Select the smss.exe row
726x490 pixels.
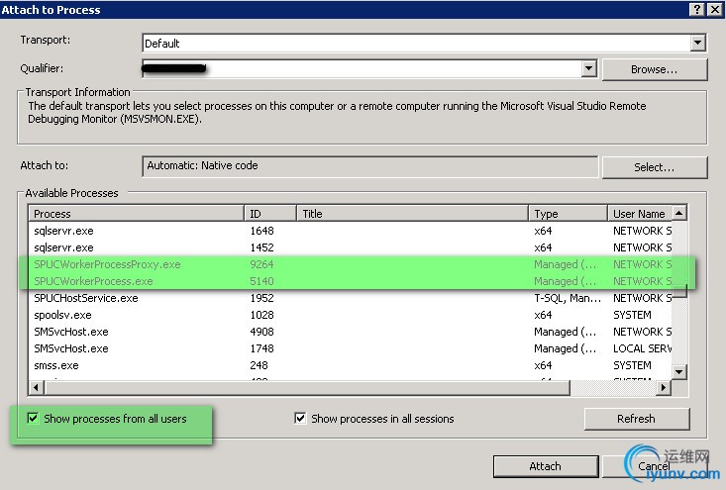click(x=351, y=365)
